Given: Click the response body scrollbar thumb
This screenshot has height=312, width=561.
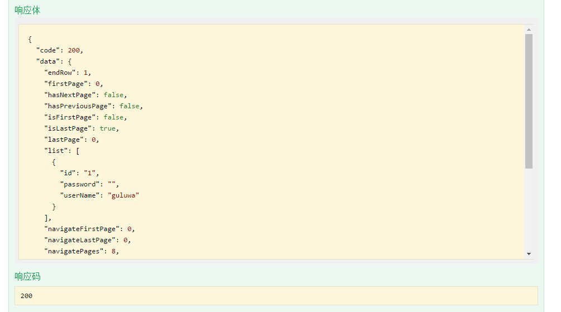Looking at the screenshot, I should point(529,101).
